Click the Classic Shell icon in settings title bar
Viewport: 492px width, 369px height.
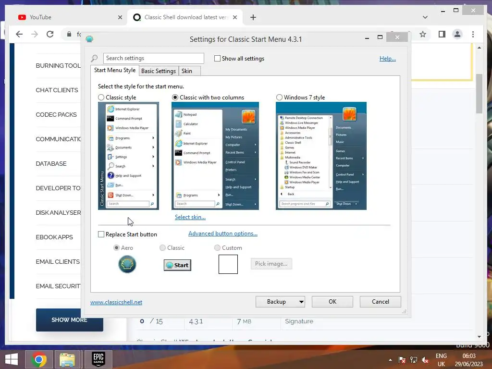tap(89, 39)
